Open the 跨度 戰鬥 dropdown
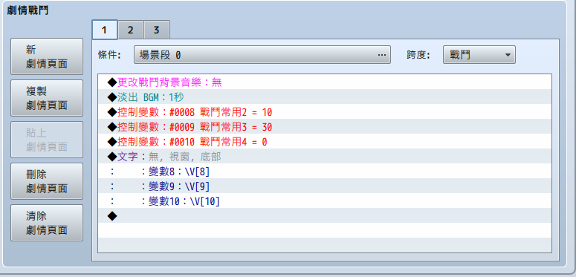This screenshot has width=576, height=277. [479, 55]
